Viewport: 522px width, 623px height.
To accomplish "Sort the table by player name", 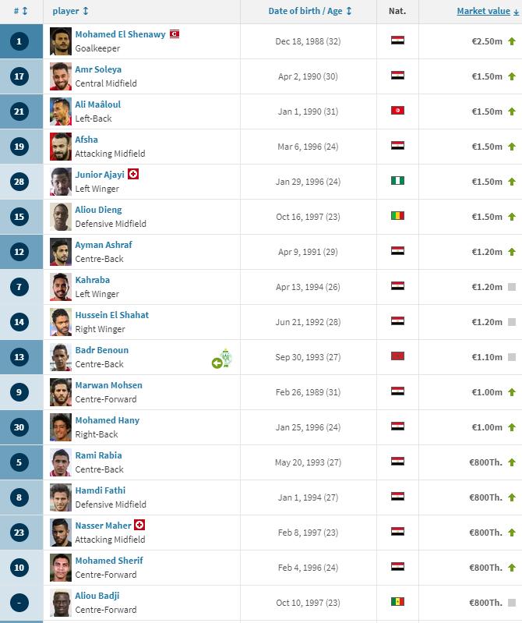I will tap(71, 12).
